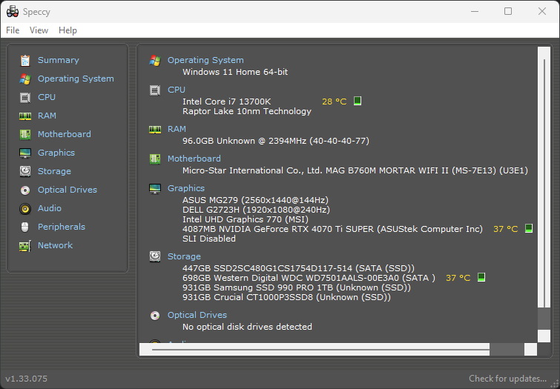Click the Storage drive icon in summary panel
Screen dimensions: 560x389
click(154, 256)
